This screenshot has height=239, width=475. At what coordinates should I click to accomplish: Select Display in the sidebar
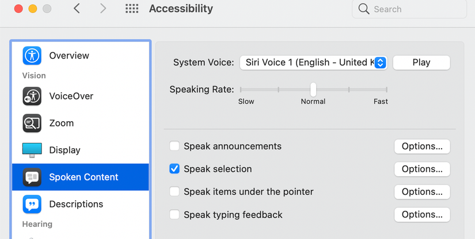coord(80,150)
